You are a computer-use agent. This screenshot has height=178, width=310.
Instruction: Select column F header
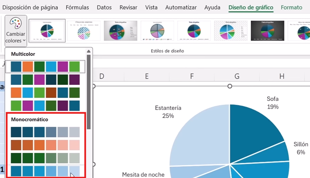(192, 76)
